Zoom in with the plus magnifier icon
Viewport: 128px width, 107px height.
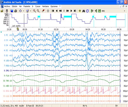tap(34, 11)
